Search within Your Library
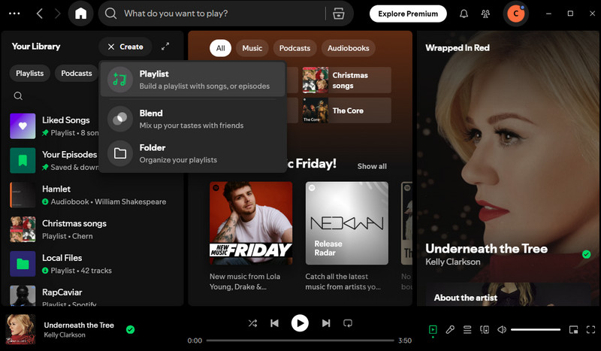Image resolution: width=601 pixels, height=351 pixels. click(18, 96)
